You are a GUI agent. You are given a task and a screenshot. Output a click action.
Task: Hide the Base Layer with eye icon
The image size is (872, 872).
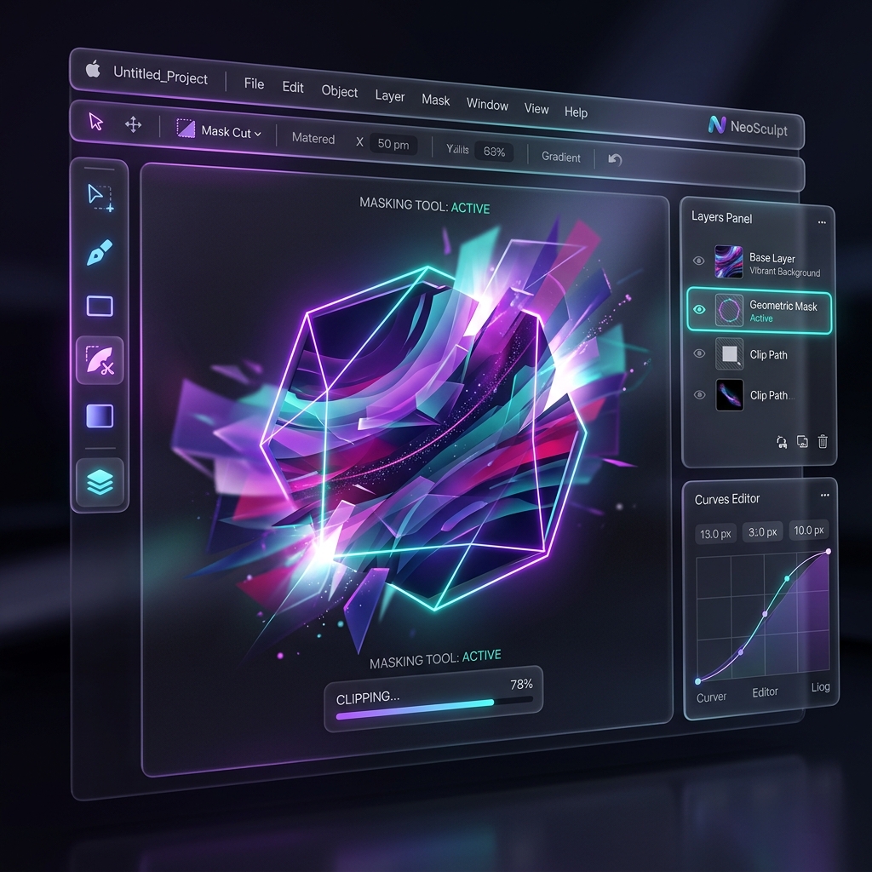pyautogui.click(x=699, y=261)
